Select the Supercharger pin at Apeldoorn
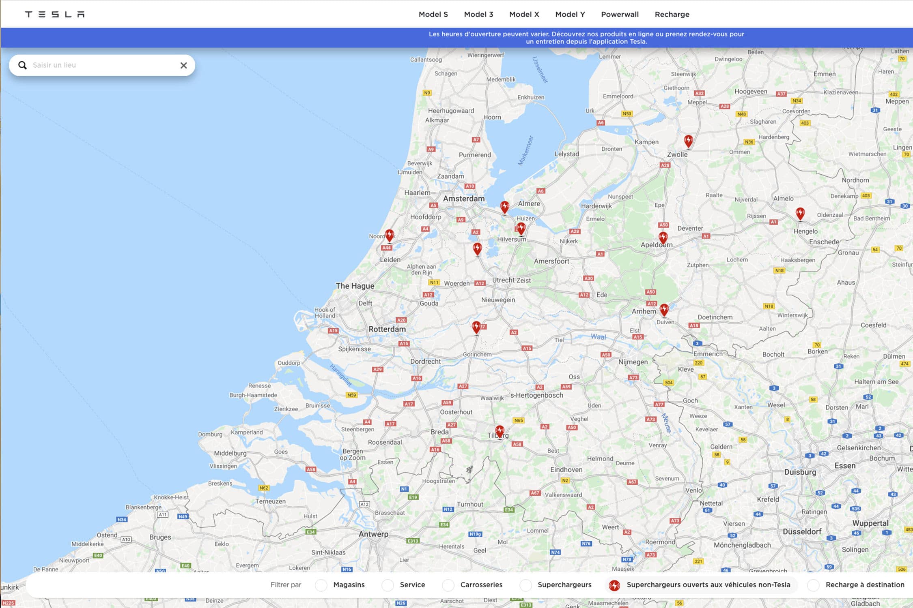This screenshot has width=913, height=608. pyautogui.click(x=663, y=238)
